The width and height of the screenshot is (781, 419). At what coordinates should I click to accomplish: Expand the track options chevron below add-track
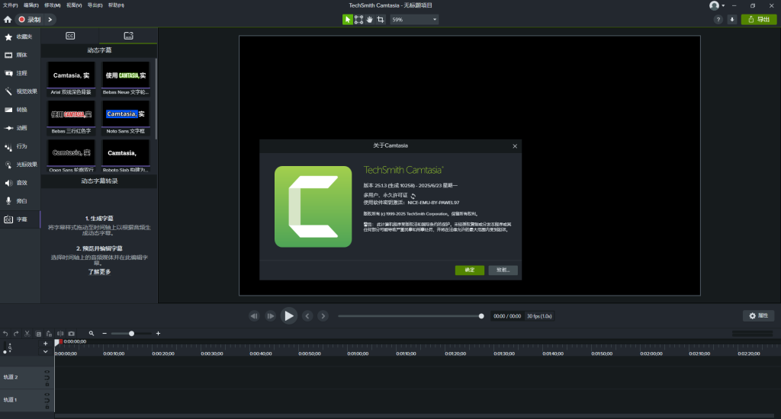pyautogui.click(x=45, y=352)
